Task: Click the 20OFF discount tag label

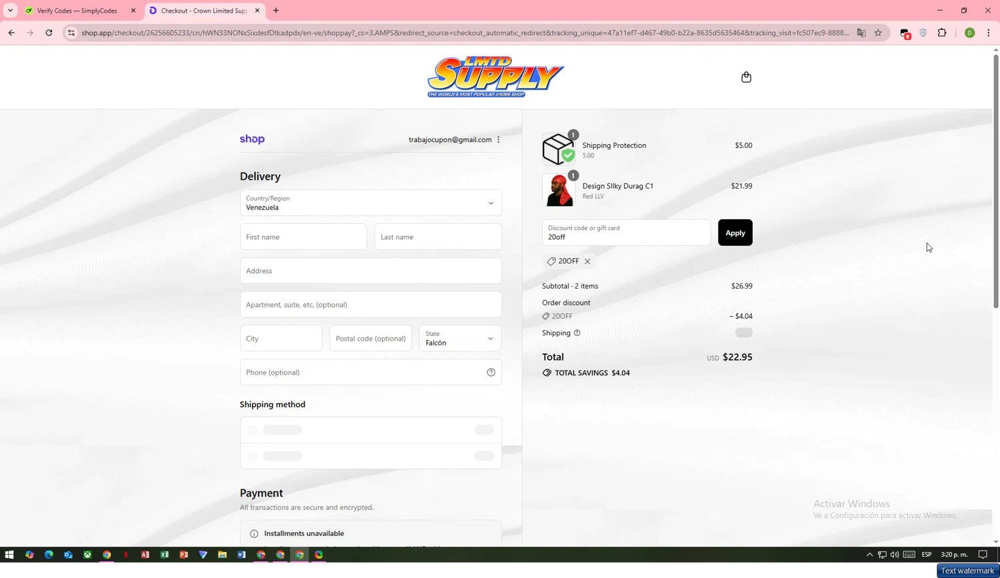Action: tap(569, 261)
